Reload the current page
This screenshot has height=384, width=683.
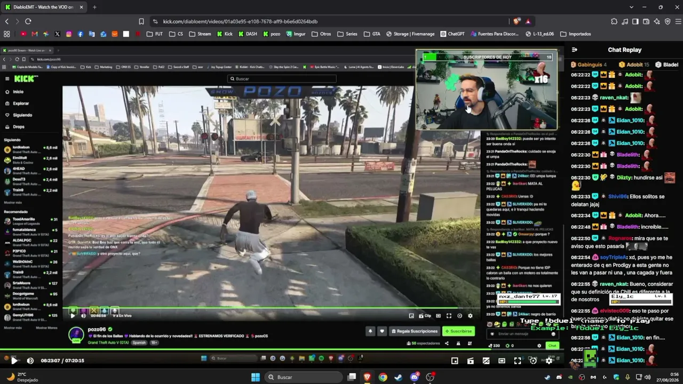tap(28, 21)
